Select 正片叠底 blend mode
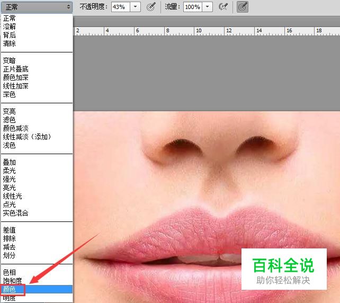This screenshot has height=303, width=340. 37,69
